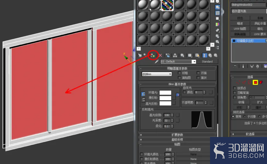Tick the 按角度 checkbox
This screenshot has height=164, width=267.
(x=235, y=97)
